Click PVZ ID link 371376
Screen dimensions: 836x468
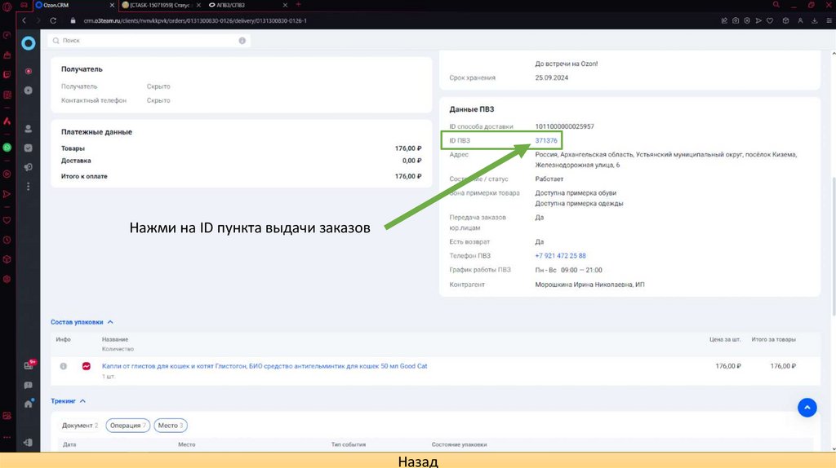pyautogui.click(x=546, y=140)
